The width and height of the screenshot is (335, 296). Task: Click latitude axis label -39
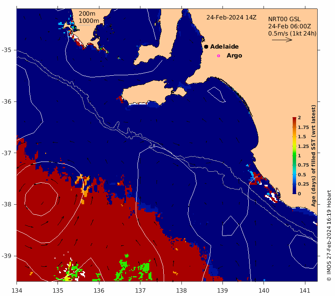6,256
